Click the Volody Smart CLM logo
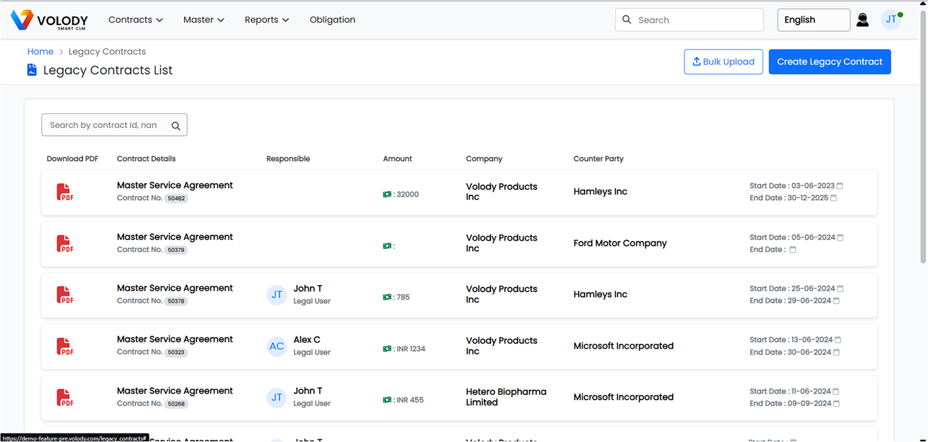This screenshot has width=928, height=442. pyautogui.click(x=49, y=20)
